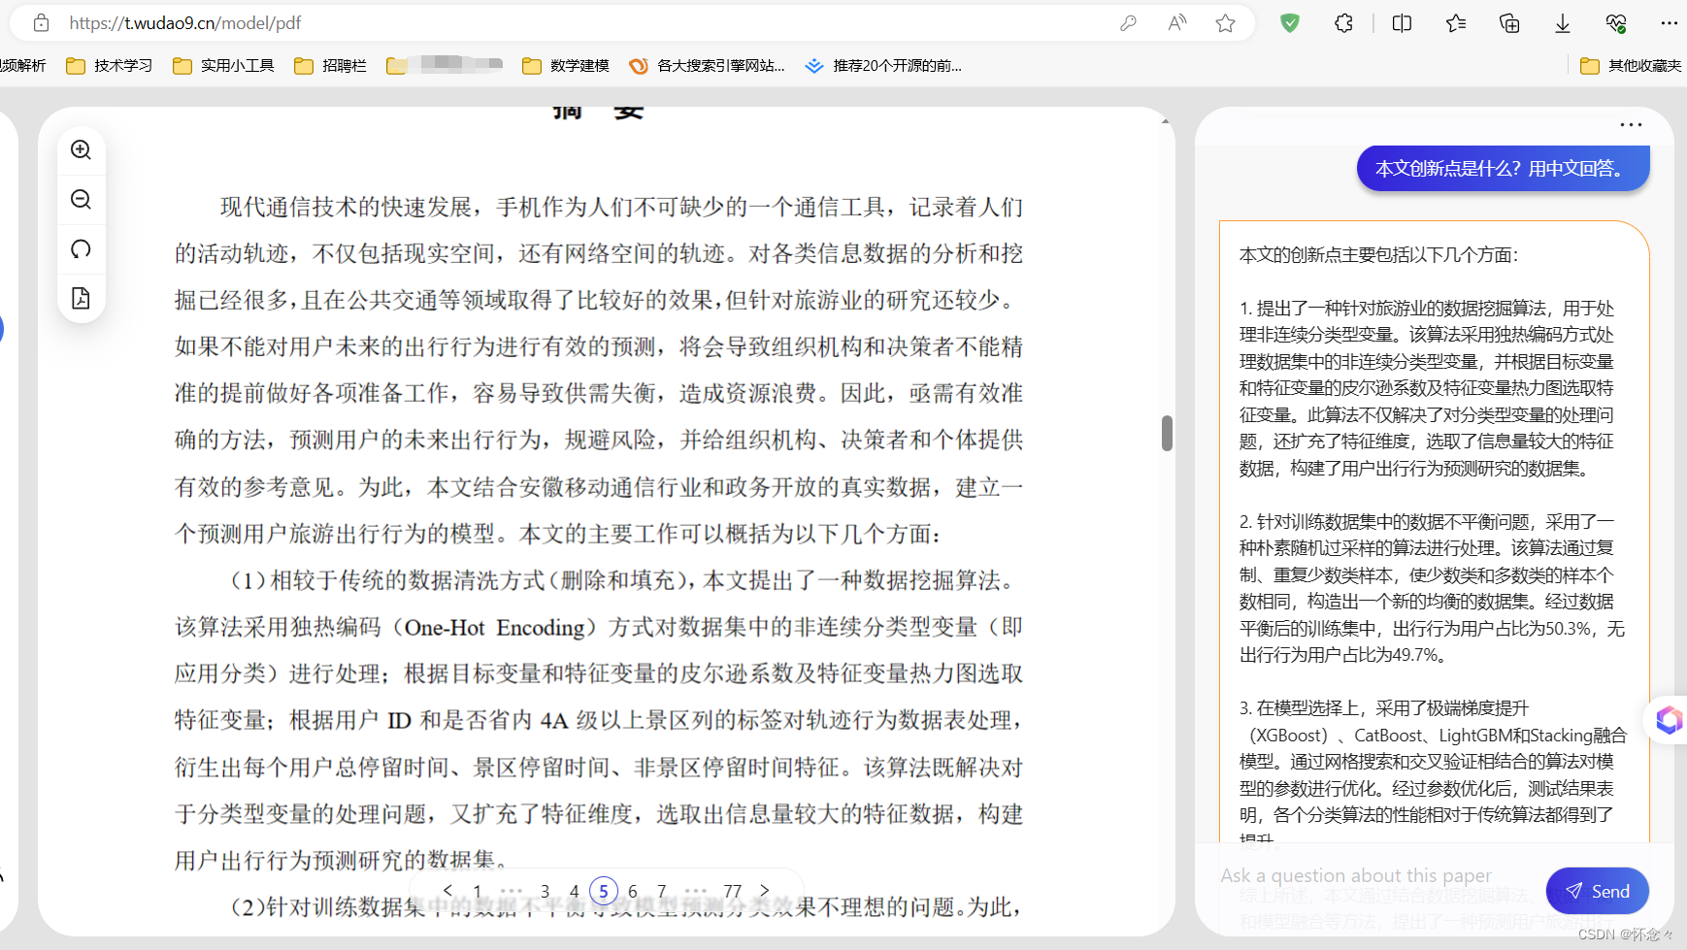Zoom in on the PDF page
1687x950 pixels.
(x=82, y=149)
